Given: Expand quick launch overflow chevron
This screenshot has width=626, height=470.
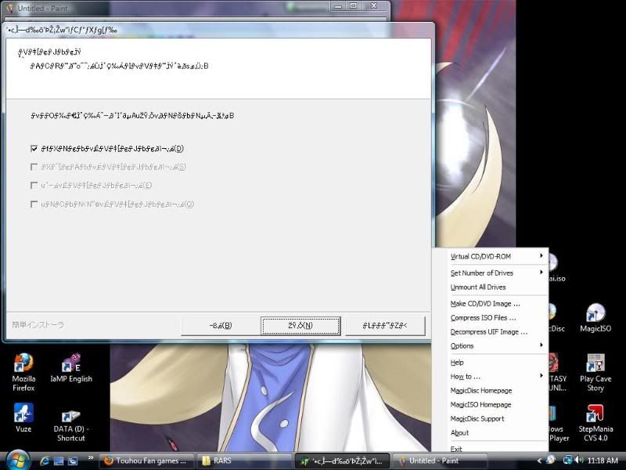Looking at the screenshot, I should tap(91, 458).
